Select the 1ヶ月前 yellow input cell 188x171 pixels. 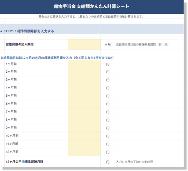pos(84,64)
